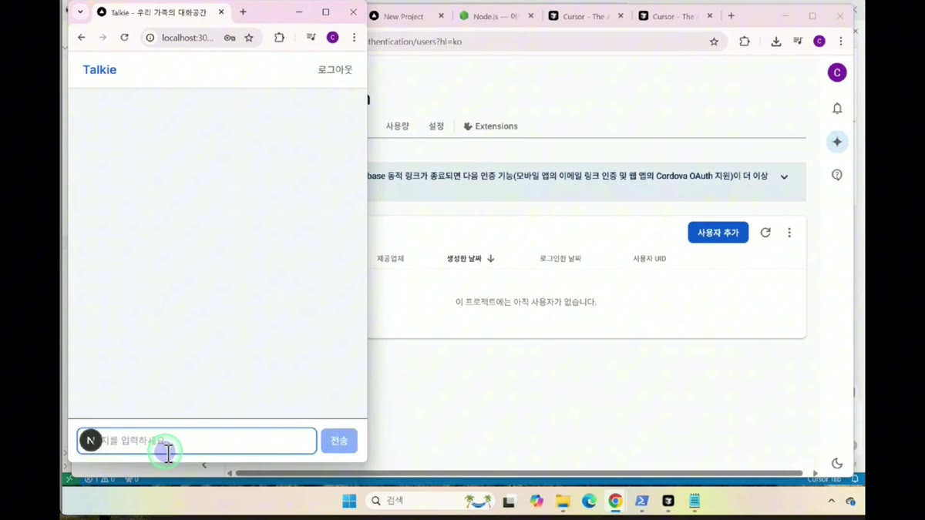
Task: Open Extensions puzzle in Firebase window
Action: point(744,42)
